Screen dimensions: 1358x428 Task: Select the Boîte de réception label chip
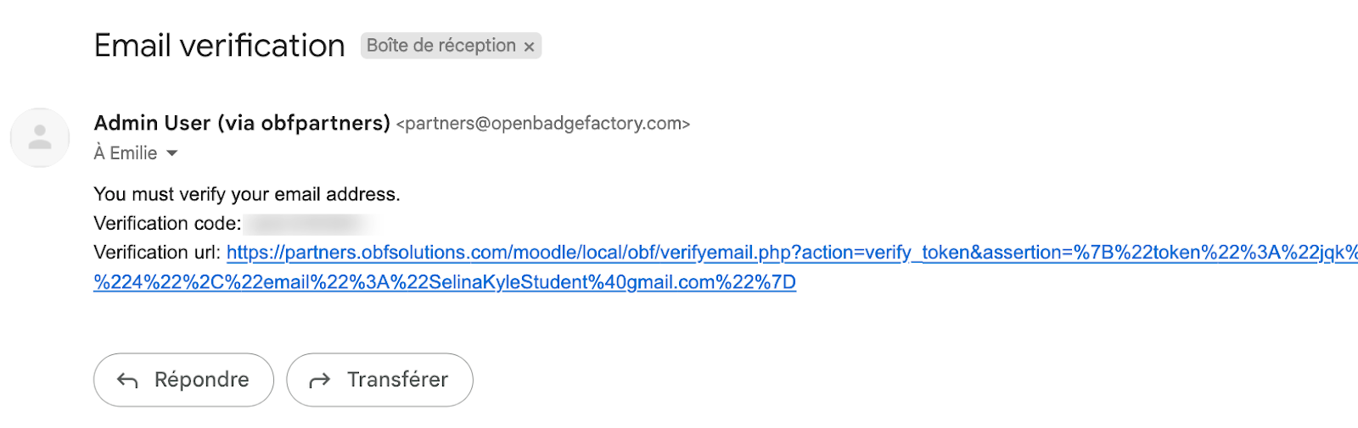(x=441, y=46)
